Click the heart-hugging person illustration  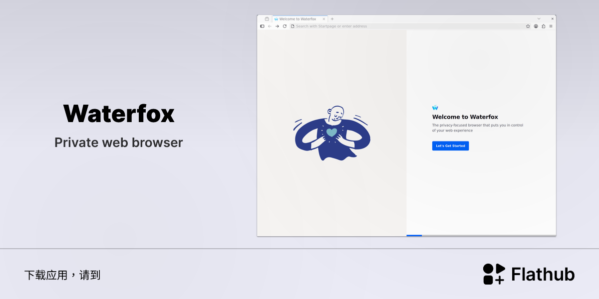click(x=332, y=133)
